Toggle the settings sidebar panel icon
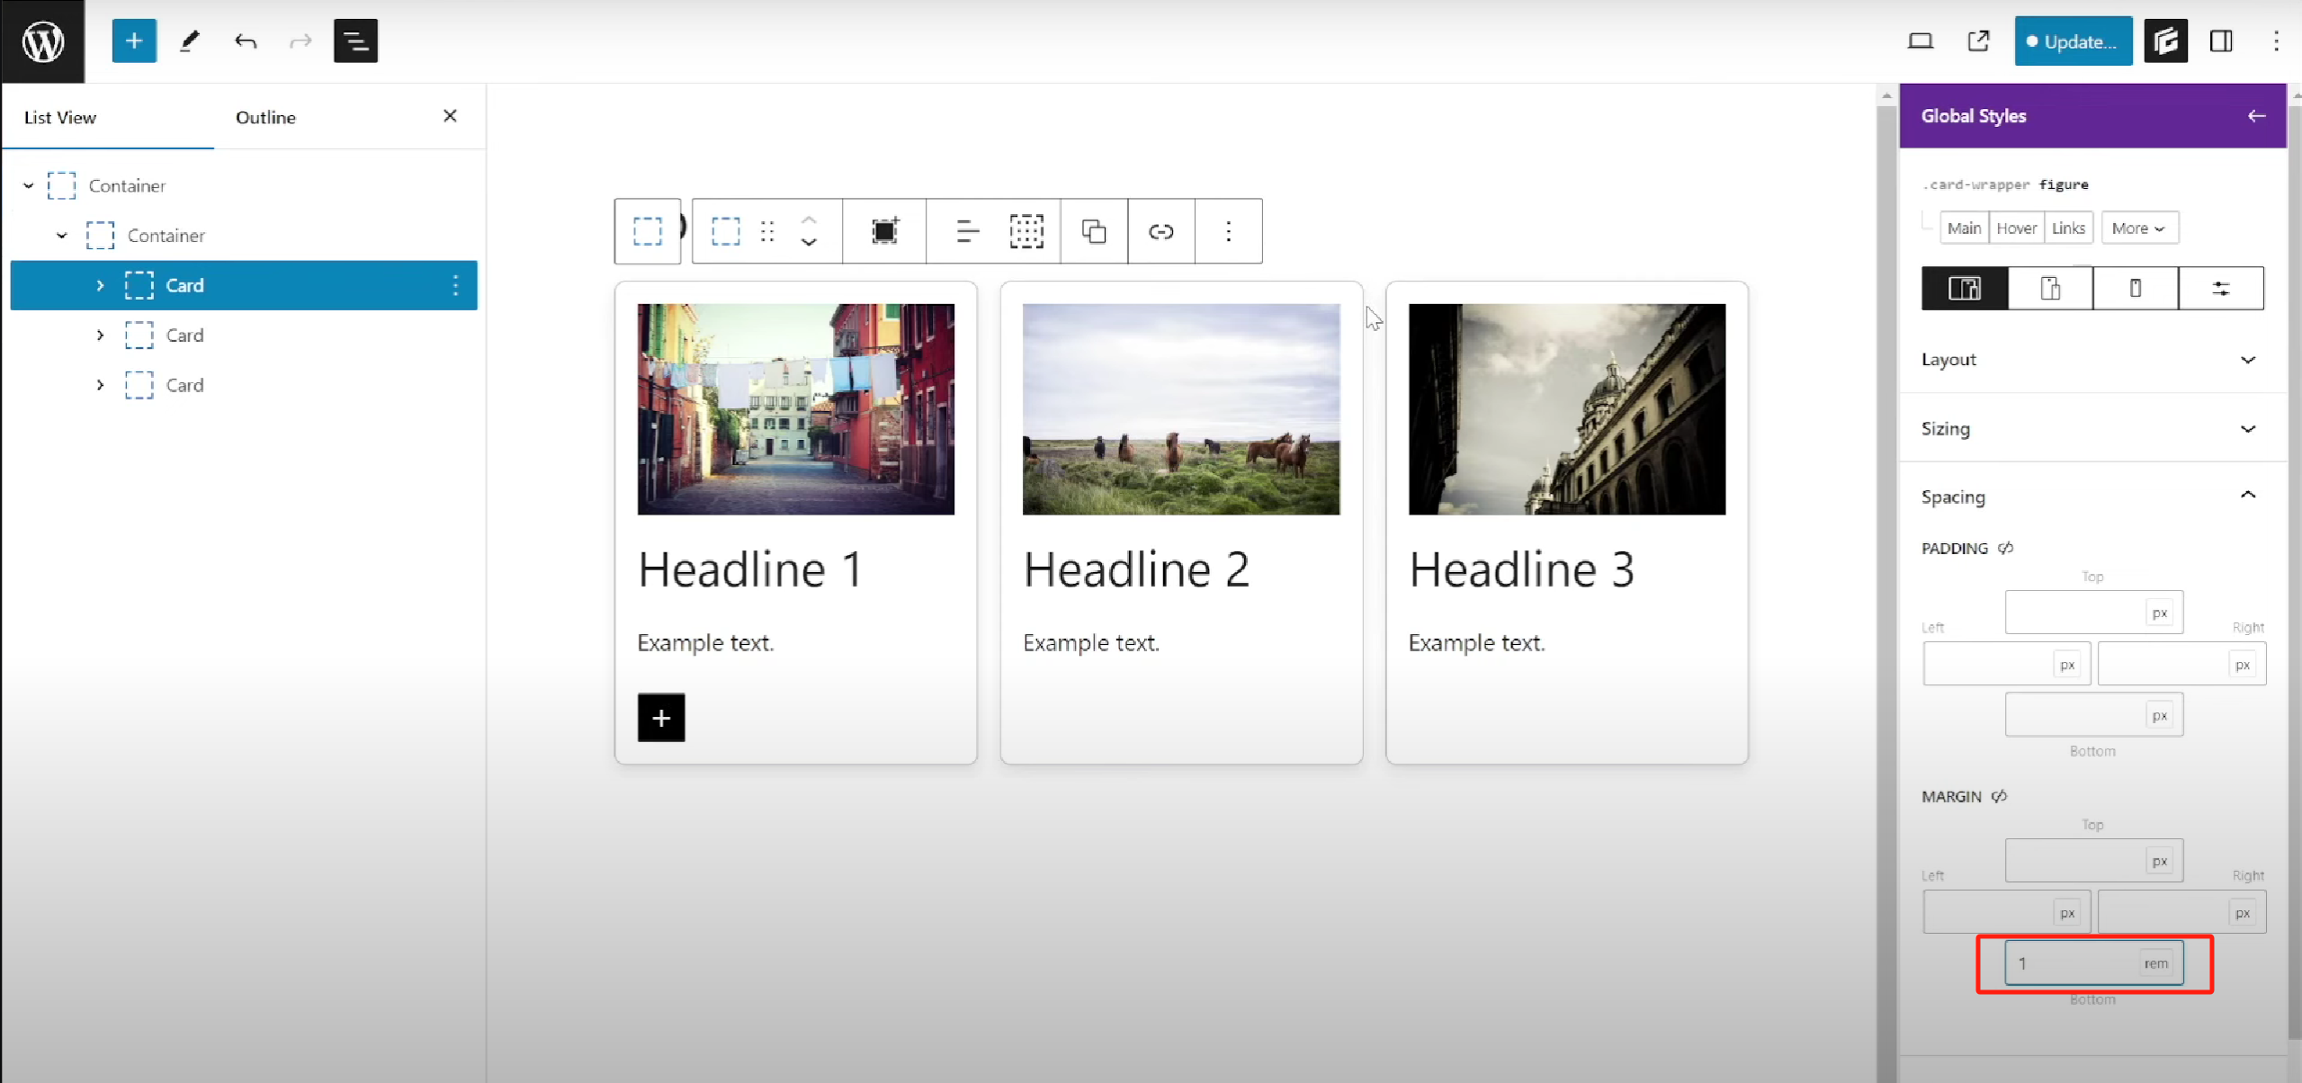This screenshot has height=1083, width=2302. pos(2220,41)
